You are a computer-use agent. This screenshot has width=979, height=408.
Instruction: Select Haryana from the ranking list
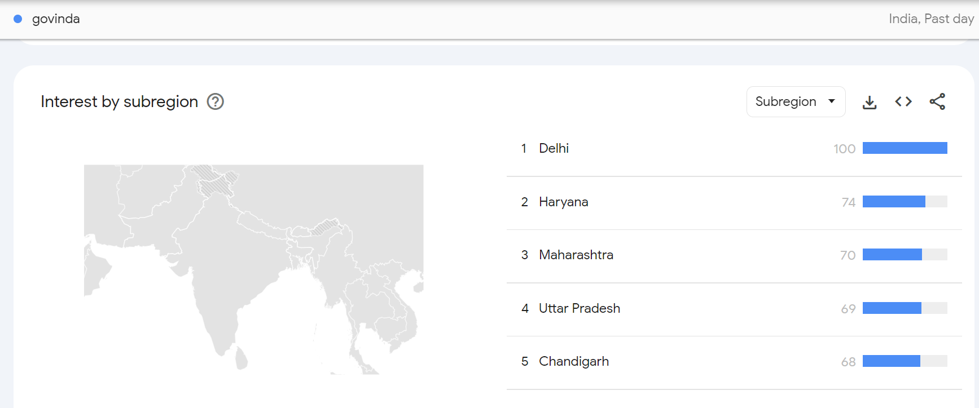(x=563, y=202)
